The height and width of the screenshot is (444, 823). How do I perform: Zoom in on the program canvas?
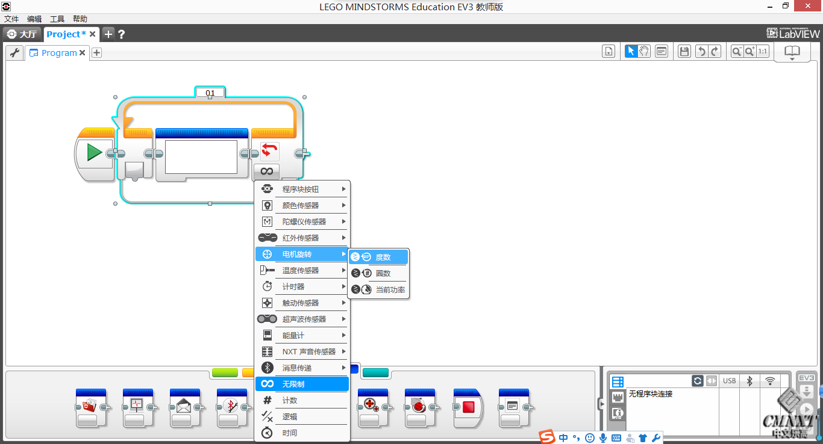(750, 52)
